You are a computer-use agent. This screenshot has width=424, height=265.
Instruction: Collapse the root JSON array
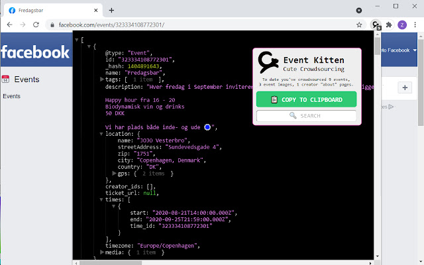(77, 40)
